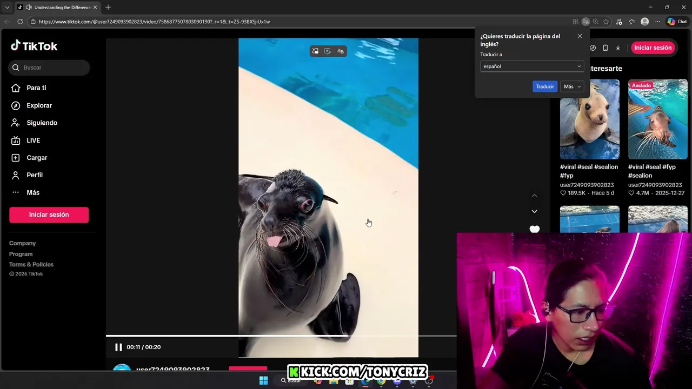The image size is (692, 389).
Task: Click the browser back arrow
Action: 7,22
